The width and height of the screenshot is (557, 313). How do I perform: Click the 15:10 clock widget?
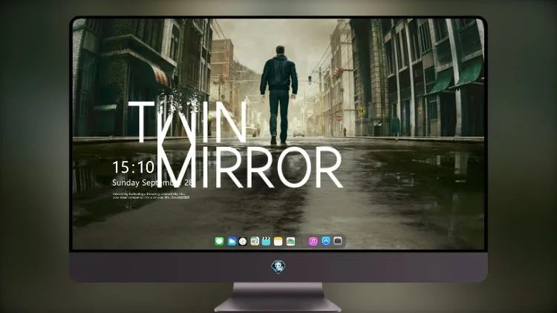point(134,167)
